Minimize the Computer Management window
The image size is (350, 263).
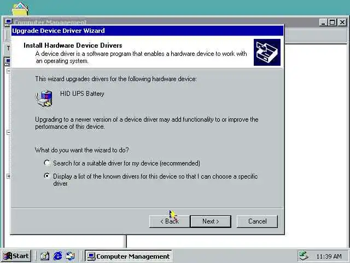tap(323, 22)
